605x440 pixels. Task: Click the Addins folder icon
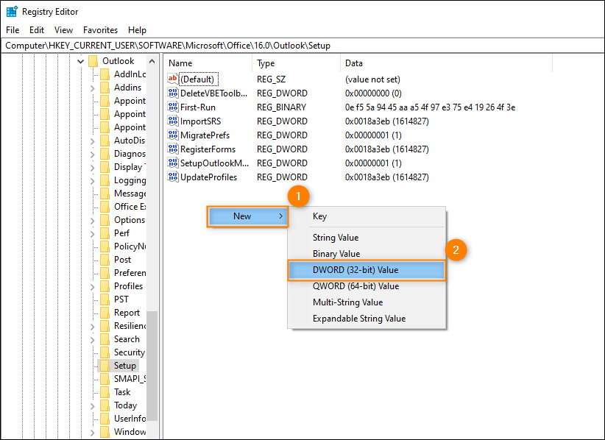105,88
